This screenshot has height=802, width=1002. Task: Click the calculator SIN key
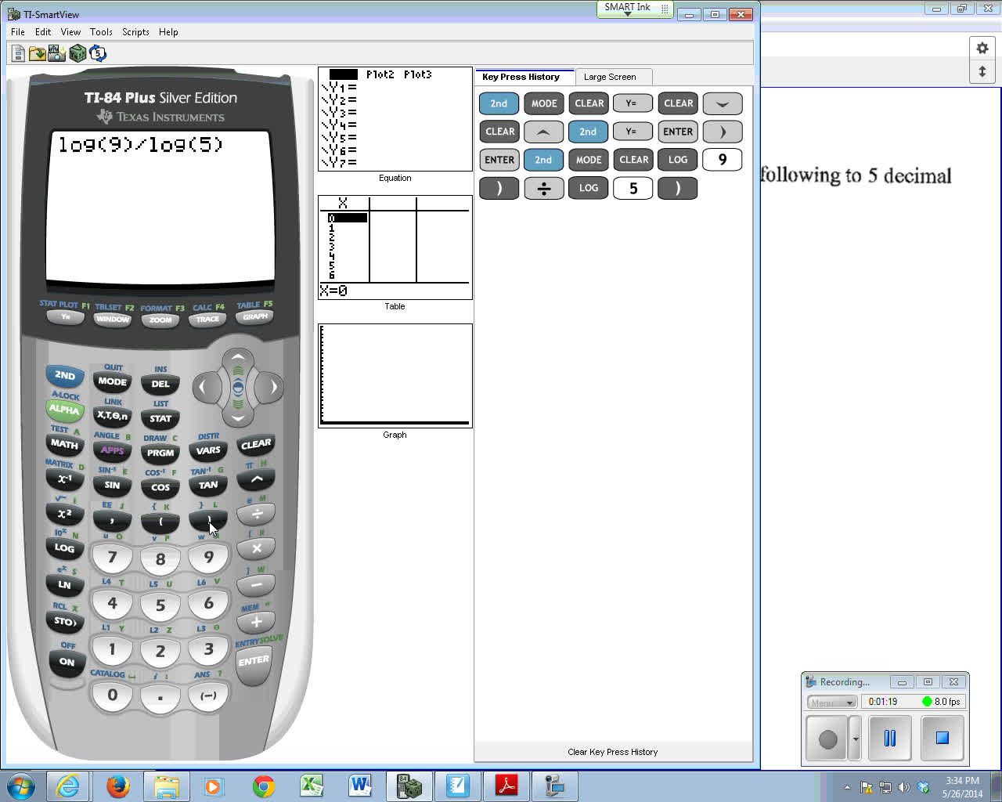(x=113, y=486)
